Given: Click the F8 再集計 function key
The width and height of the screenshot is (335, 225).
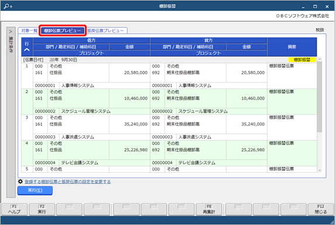Looking at the screenshot, I should point(209,209).
